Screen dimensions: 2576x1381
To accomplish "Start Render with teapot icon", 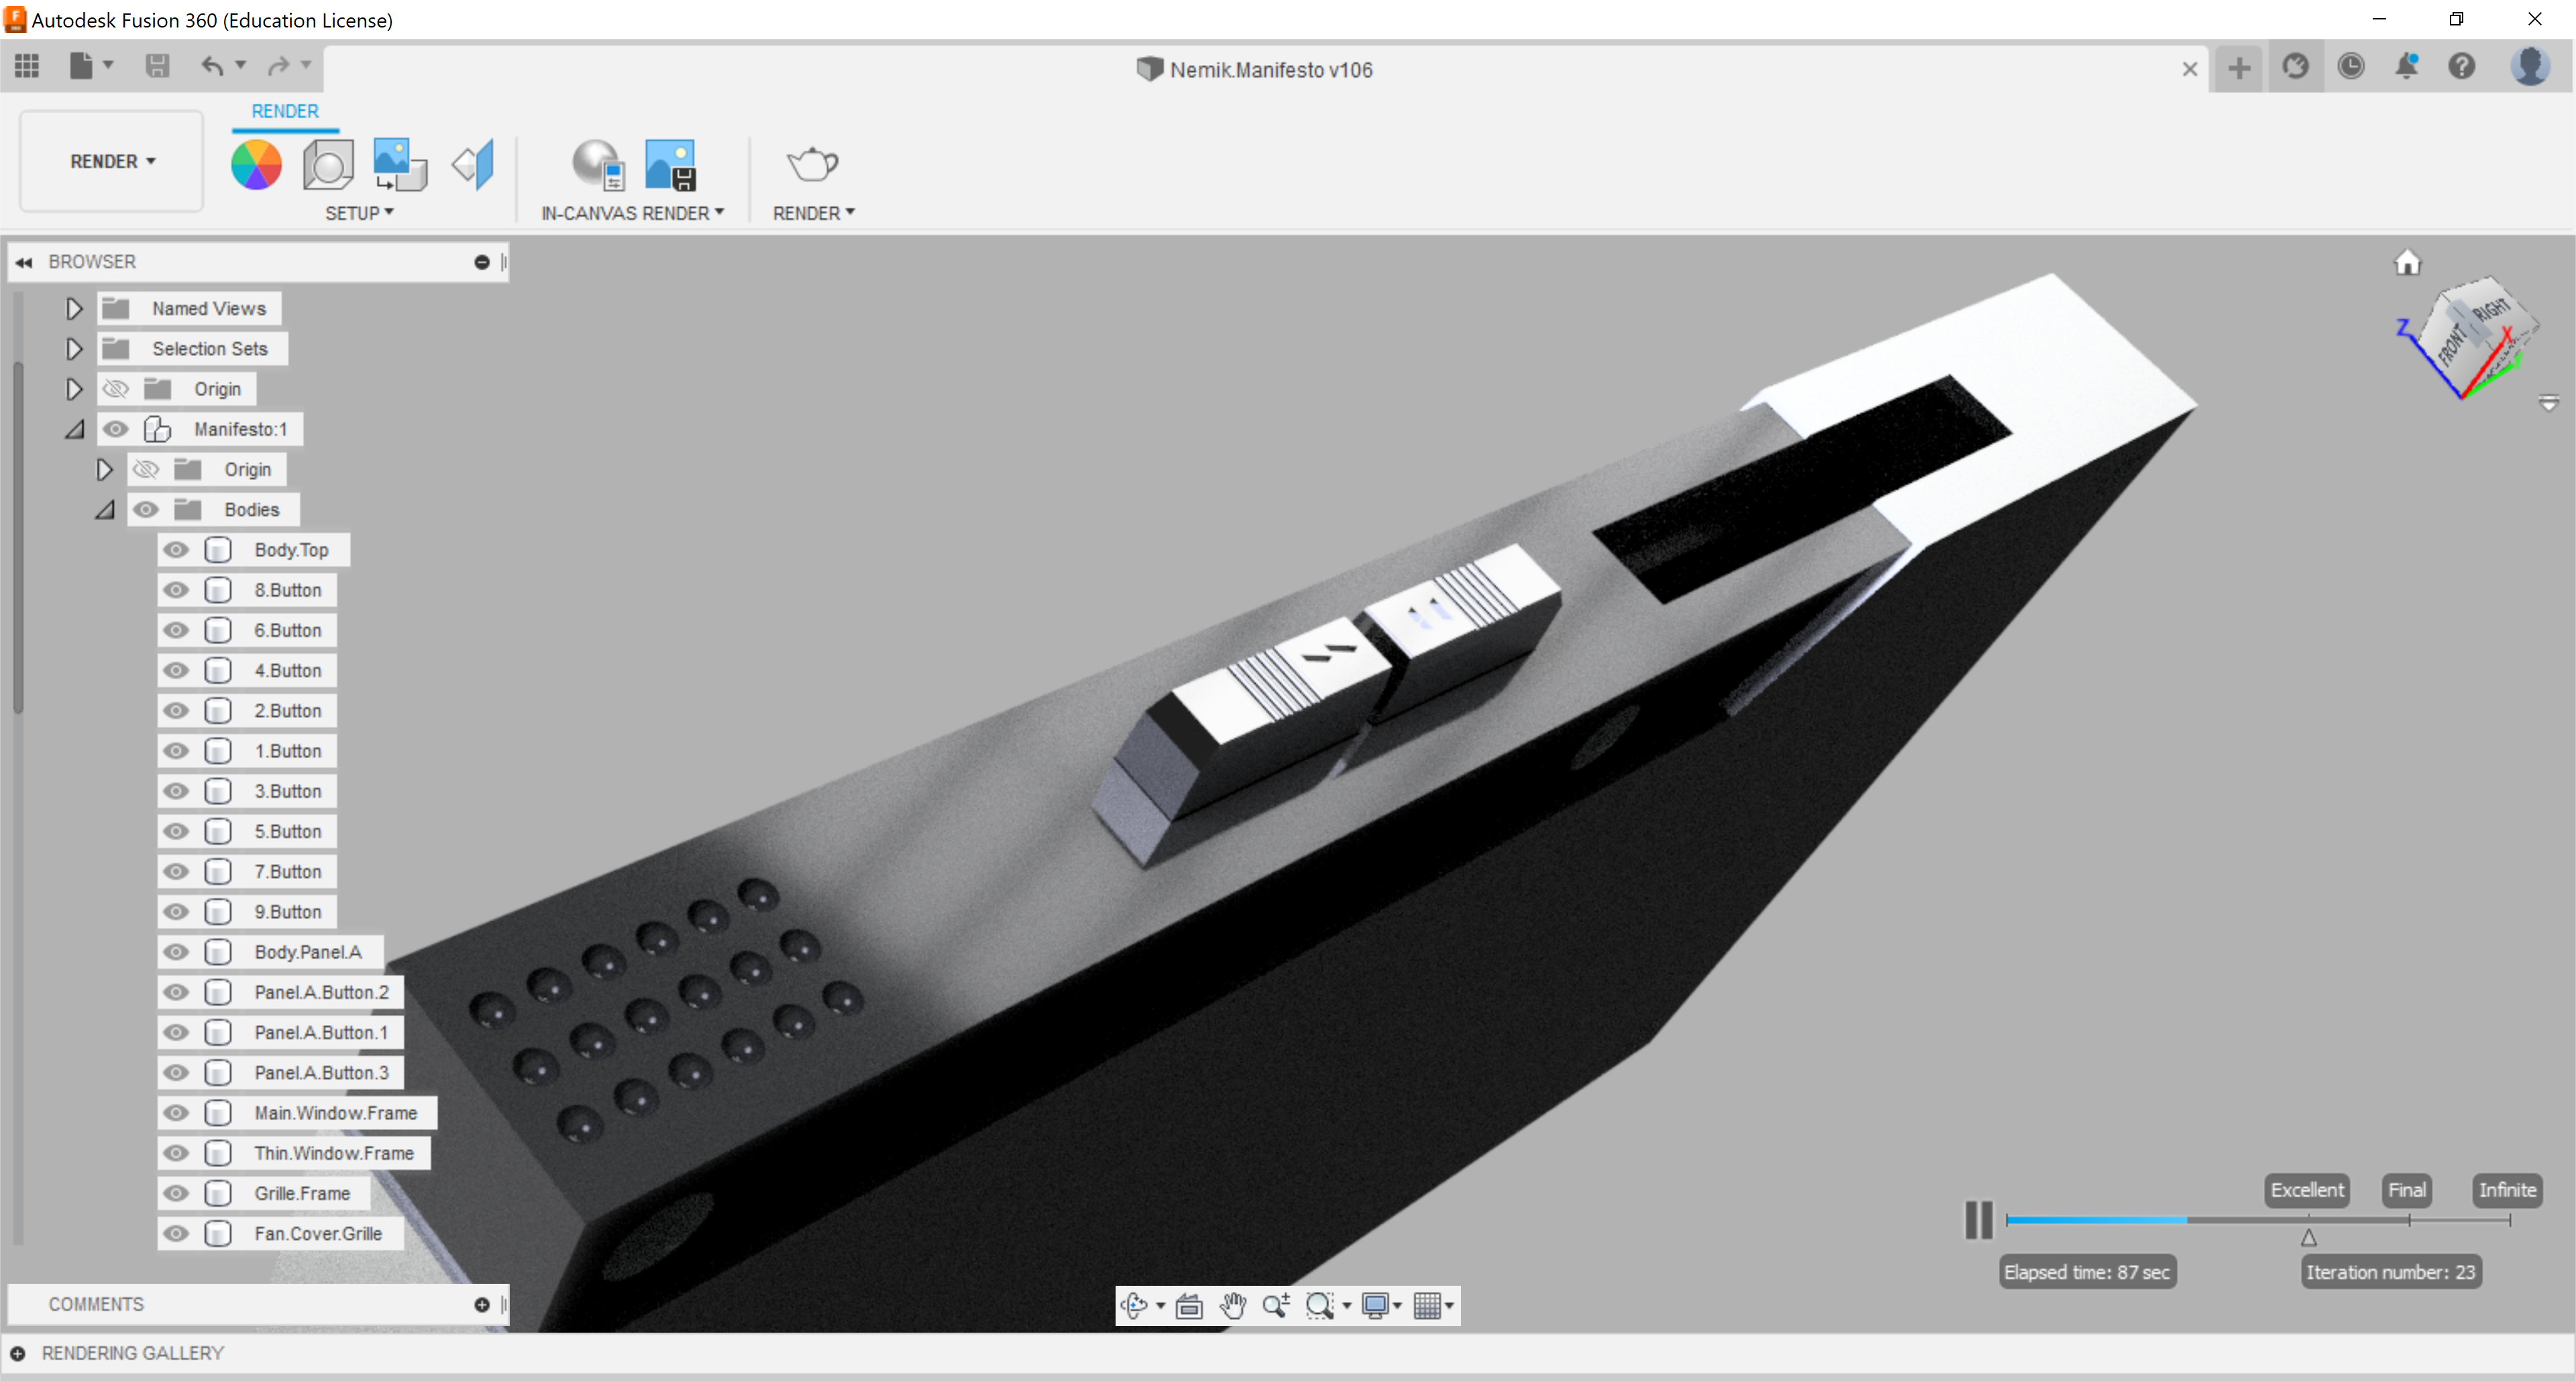I will [x=812, y=165].
